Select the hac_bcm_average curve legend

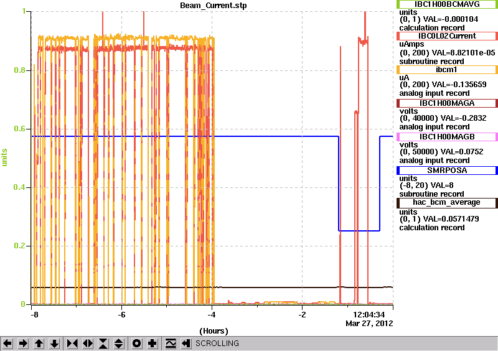pos(447,203)
